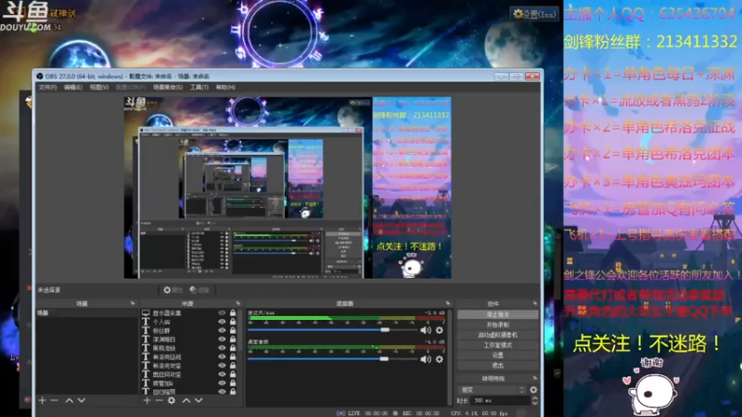The height and width of the screenshot is (417, 742).
Task: Toggle visibility eye for the last source row
Action: click(x=222, y=391)
